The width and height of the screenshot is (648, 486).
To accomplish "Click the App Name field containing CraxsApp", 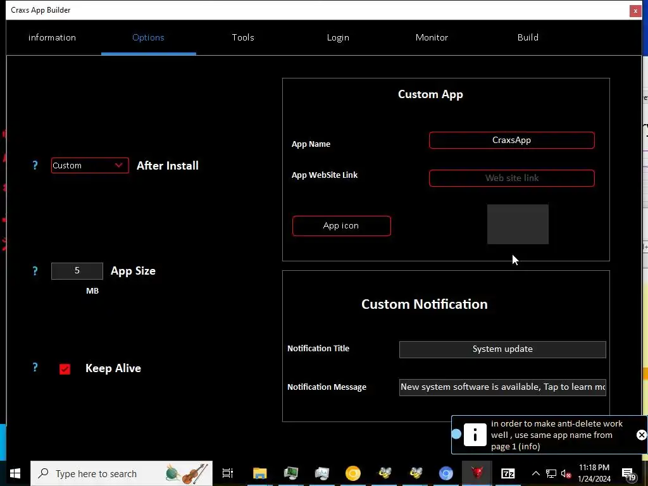I will click(511, 140).
